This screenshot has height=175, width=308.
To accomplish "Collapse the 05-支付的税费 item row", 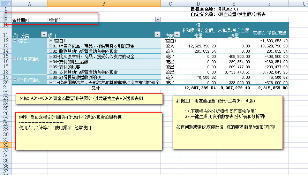I will click(51, 67).
